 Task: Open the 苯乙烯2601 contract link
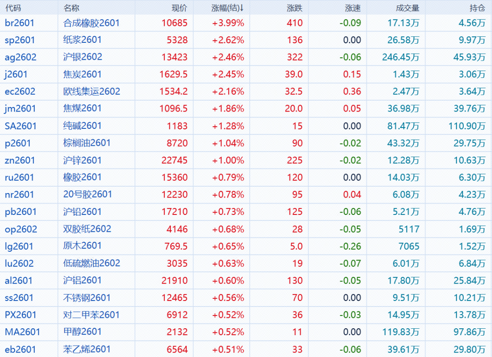click(x=87, y=349)
